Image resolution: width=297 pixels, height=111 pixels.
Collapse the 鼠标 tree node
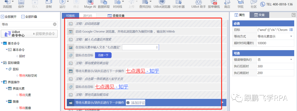[7, 69]
